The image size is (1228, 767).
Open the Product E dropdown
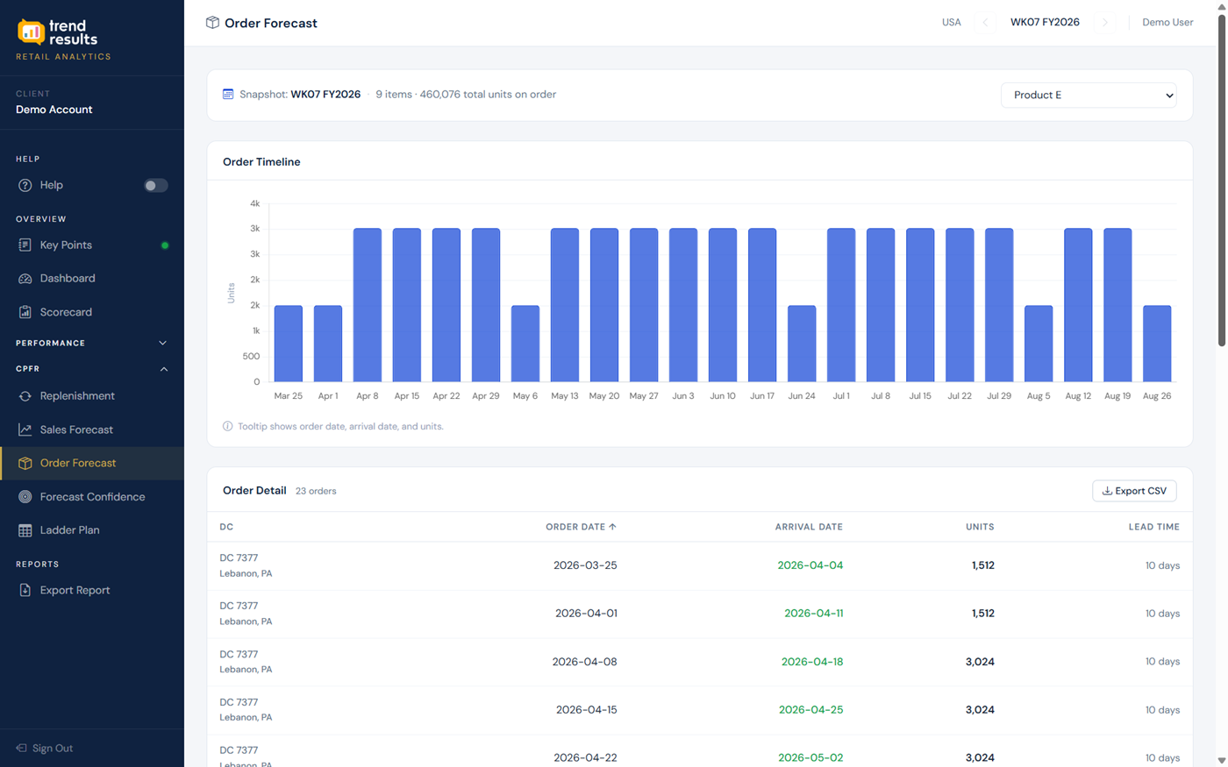1088,95
